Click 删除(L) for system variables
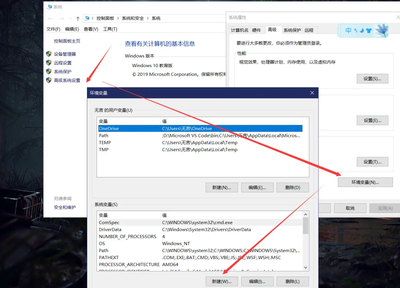Viewport: 400px width, 288px height. tap(293, 281)
